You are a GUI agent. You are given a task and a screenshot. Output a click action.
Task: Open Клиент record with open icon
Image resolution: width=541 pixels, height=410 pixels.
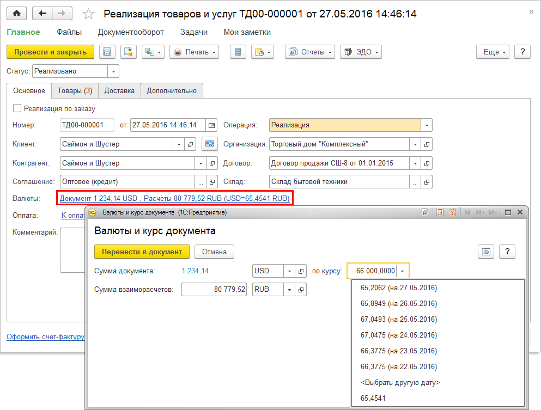pyautogui.click(x=190, y=144)
